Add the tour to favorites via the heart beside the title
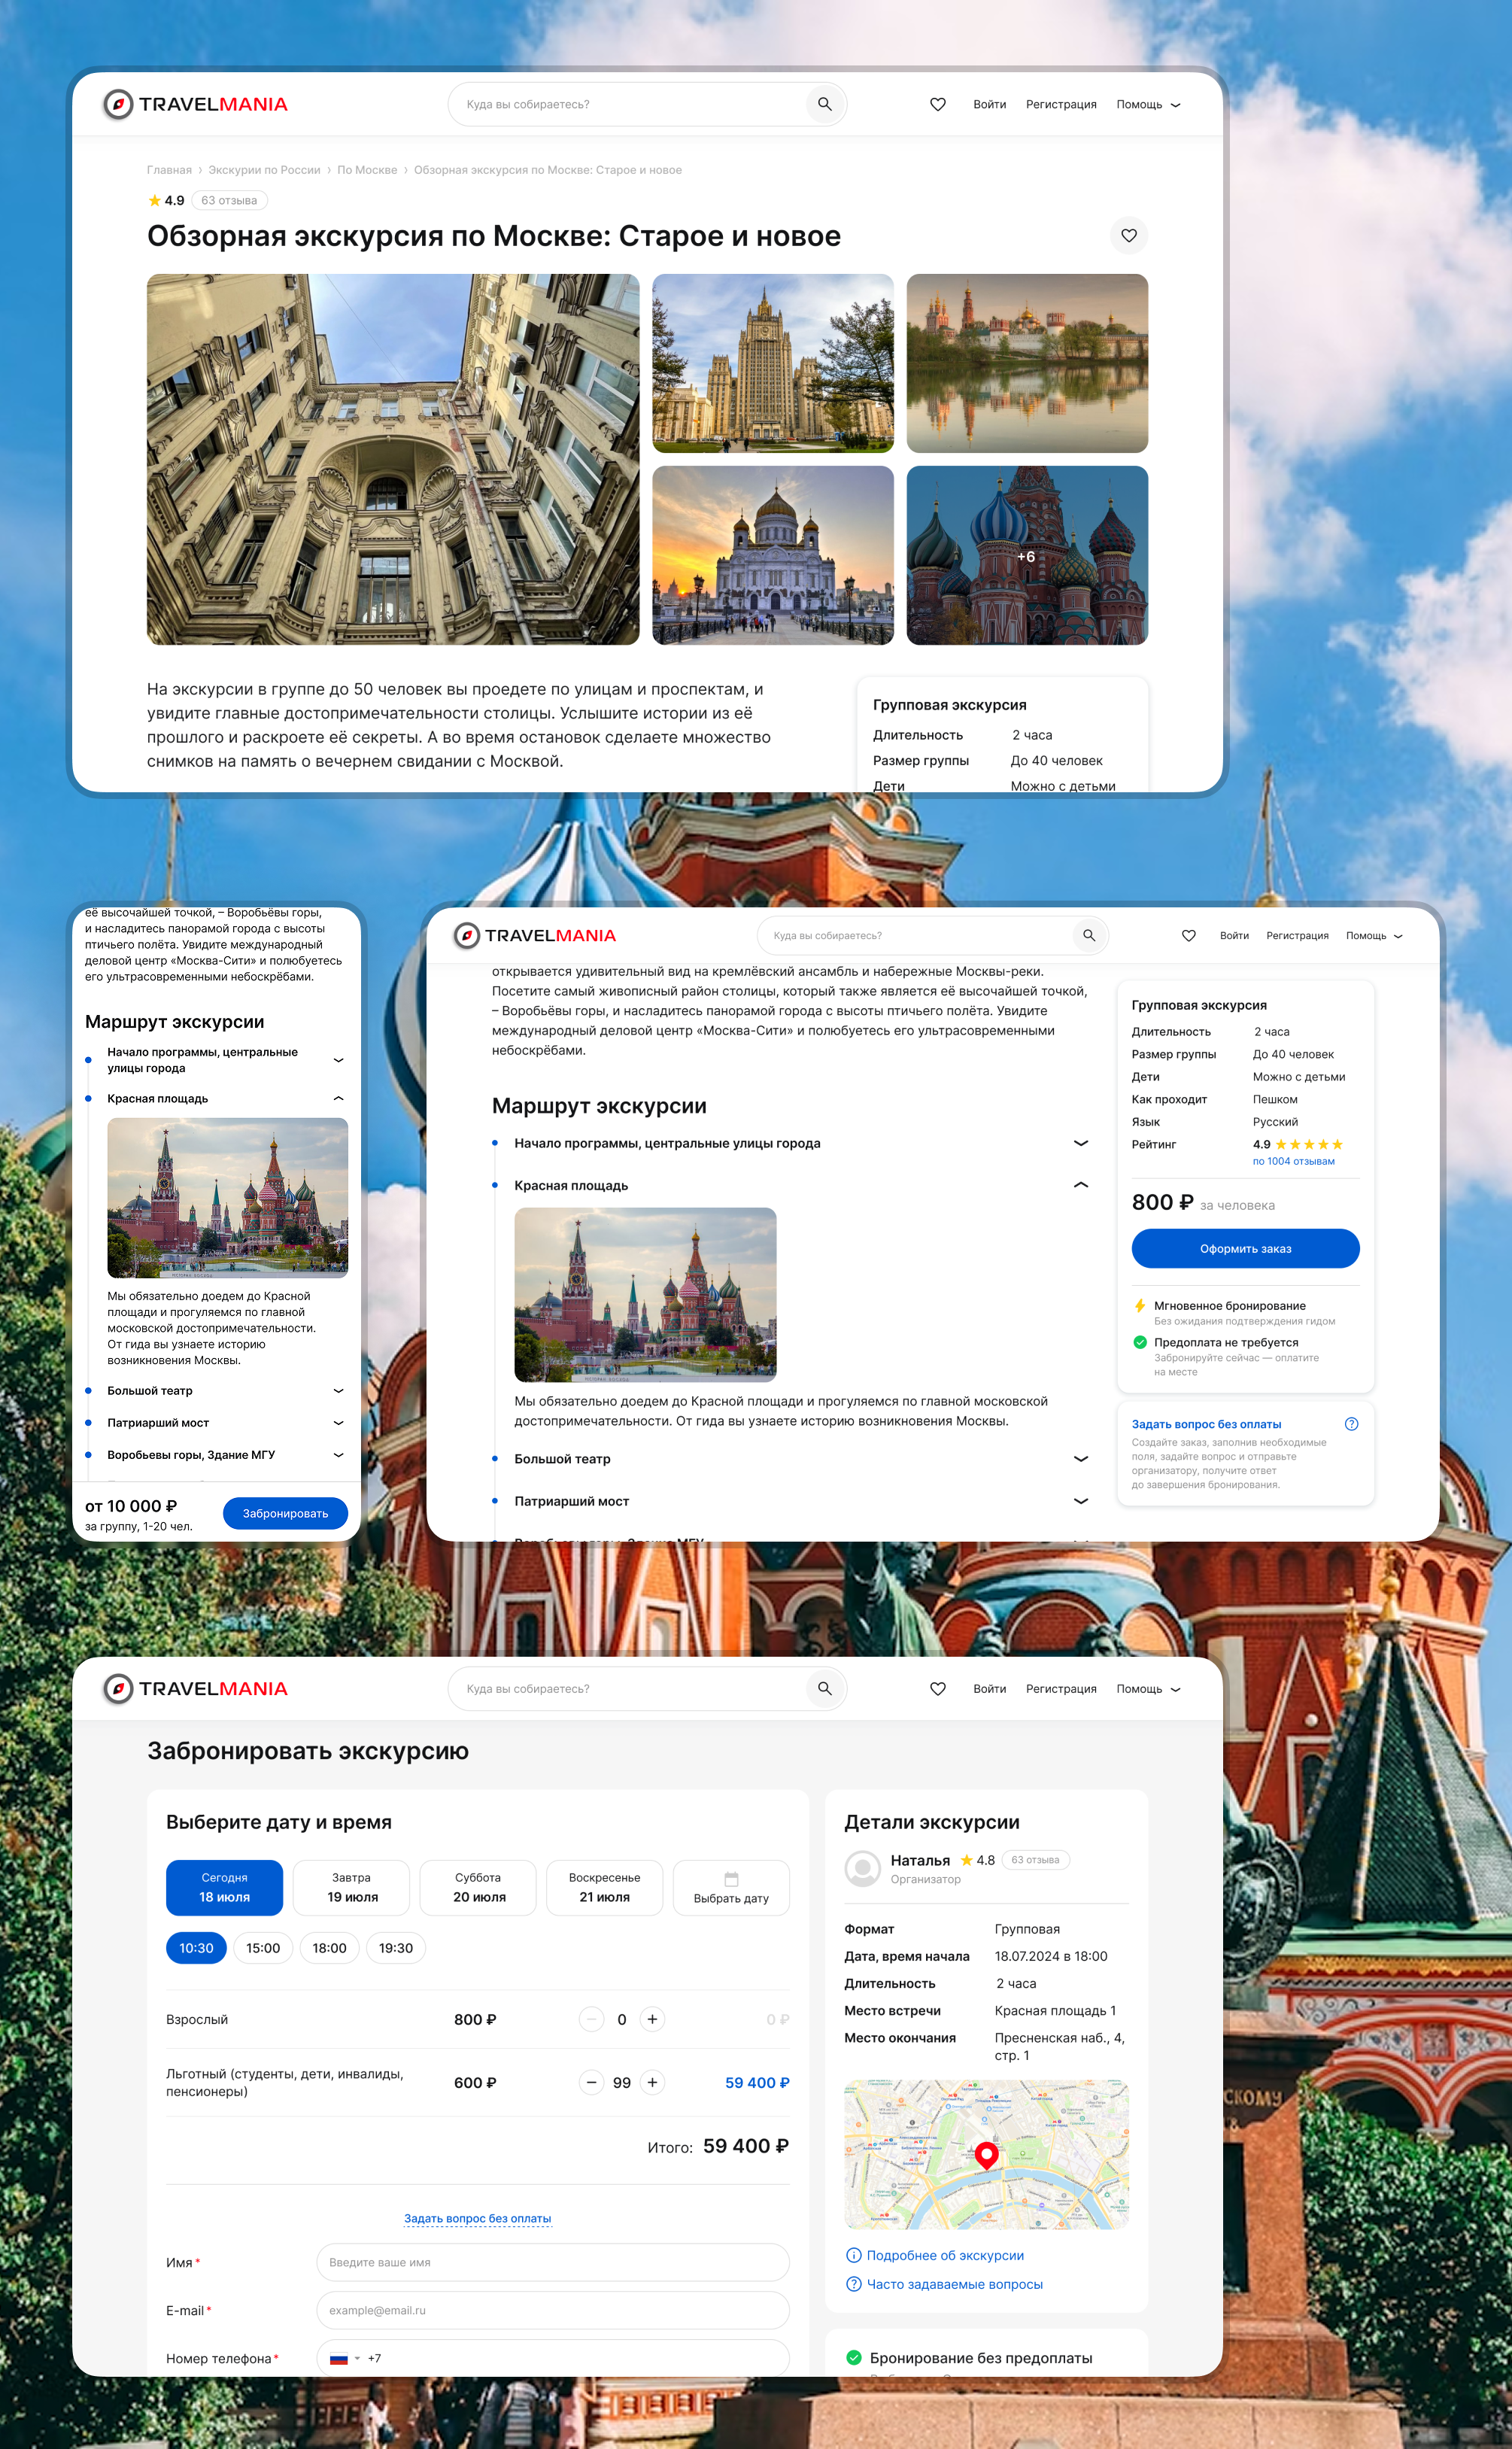The height and width of the screenshot is (2449, 1512). [1128, 236]
